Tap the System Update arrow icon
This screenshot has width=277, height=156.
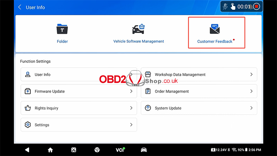point(148,108)
